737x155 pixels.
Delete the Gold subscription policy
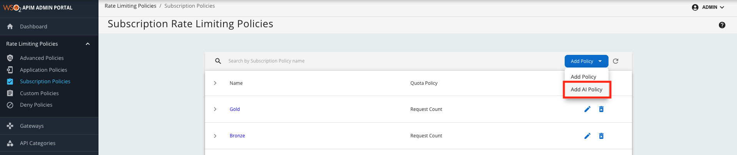pyautogui.click(x=601, y=109)
